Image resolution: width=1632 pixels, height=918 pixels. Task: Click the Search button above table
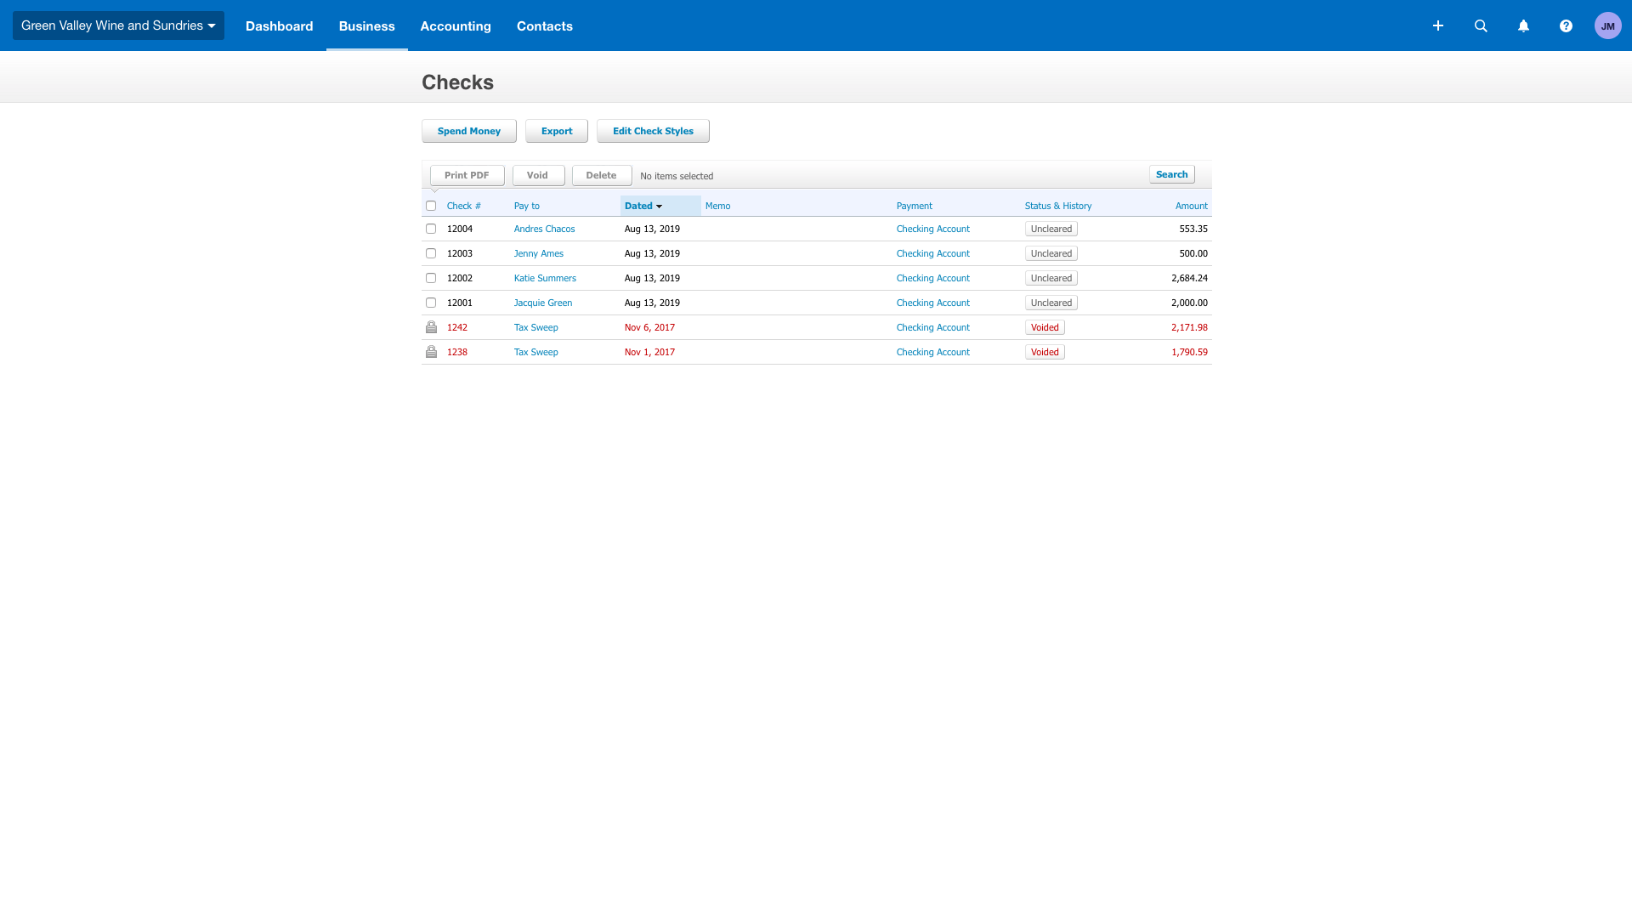[1172, 174]
